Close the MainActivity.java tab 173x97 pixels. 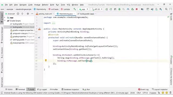click(74, 14)
